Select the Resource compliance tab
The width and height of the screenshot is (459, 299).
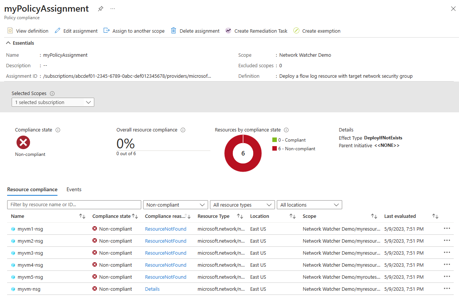32,189
